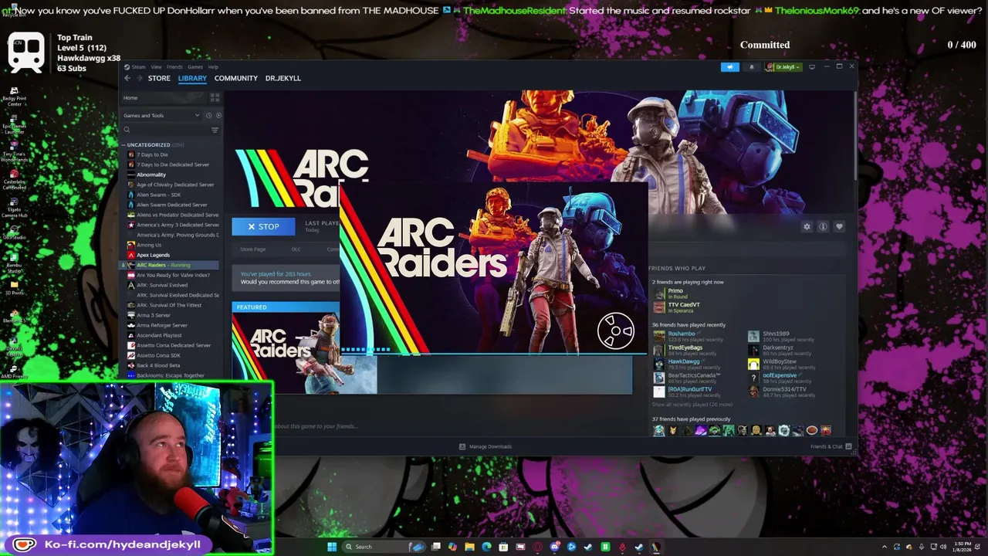Click the library search magnifier icon
Viewport: 988px width, 556px height.
coord(127,130)
